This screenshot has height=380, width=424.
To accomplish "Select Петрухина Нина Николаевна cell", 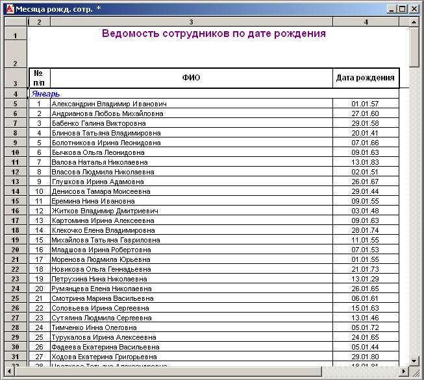I will pyautogui.click(x=191, y=279).
